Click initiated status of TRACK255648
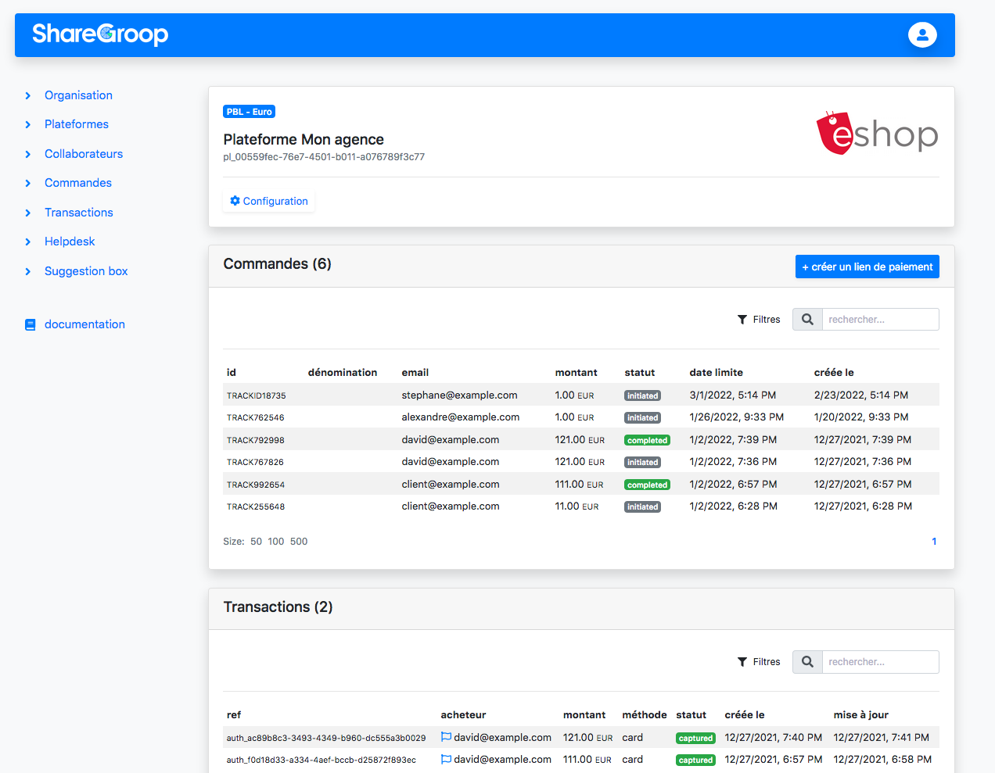Screen dimensions: 995x773 (x=642, y=506)
